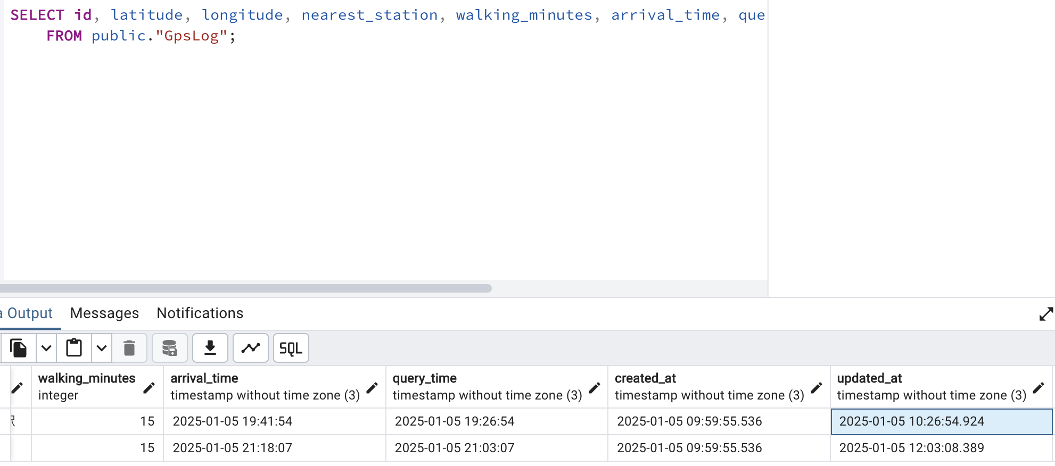Image resolution: width=1055 pixels, height=466 pixels.
Task: Click the paste clipboard icon
Action: [x=74, y=348]
